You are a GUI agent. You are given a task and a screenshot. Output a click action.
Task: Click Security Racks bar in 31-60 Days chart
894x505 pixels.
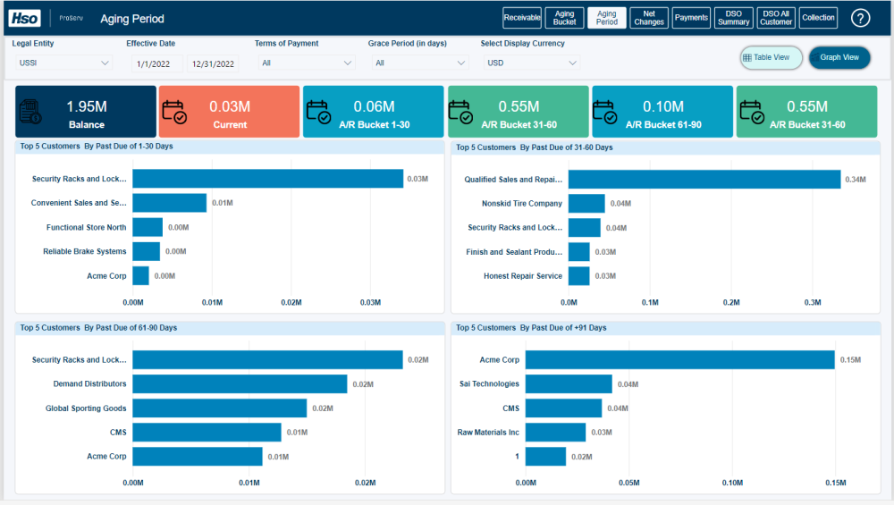click(585, 227)
